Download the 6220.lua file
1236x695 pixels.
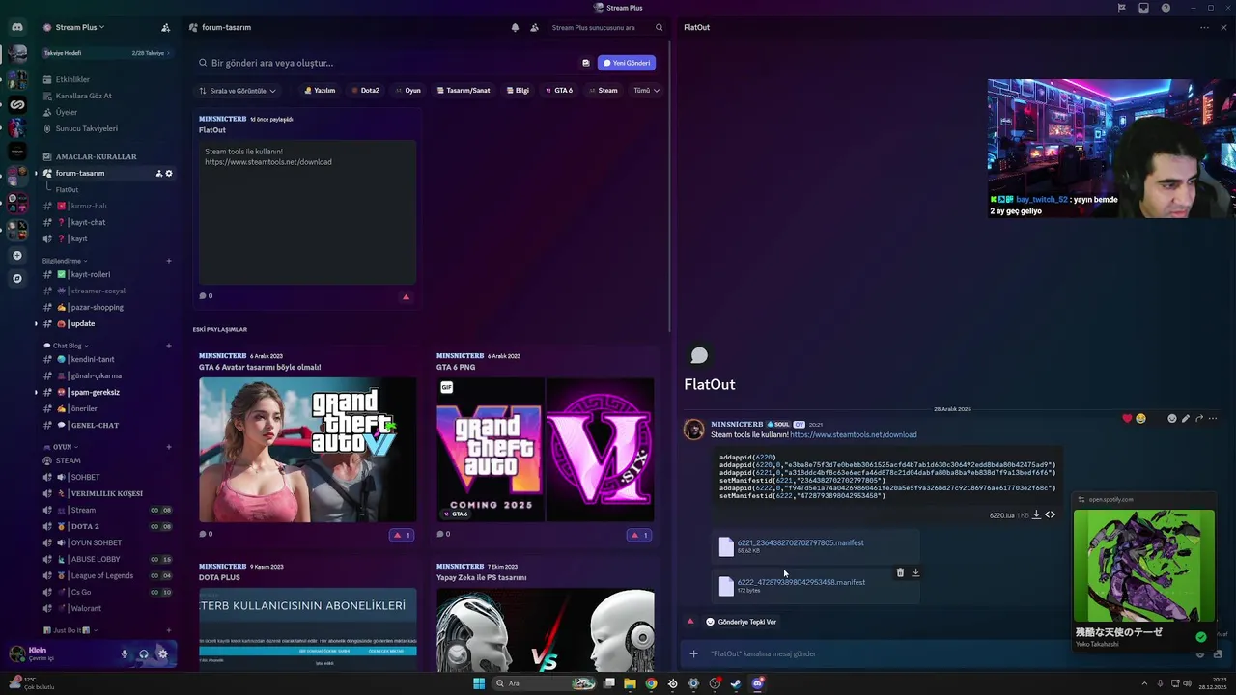click(1036, 514)
